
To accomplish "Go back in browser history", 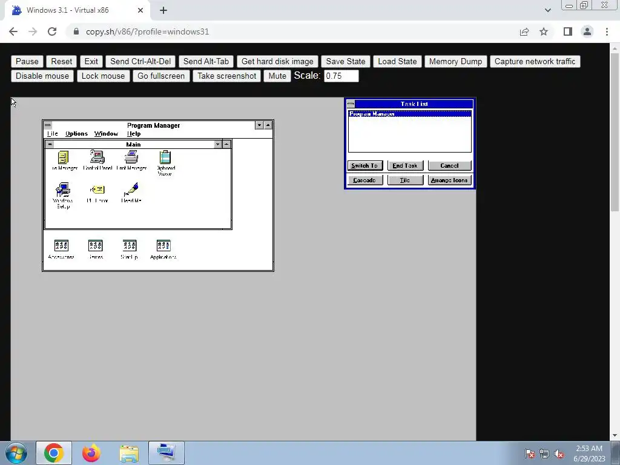I will coord(13,31).
